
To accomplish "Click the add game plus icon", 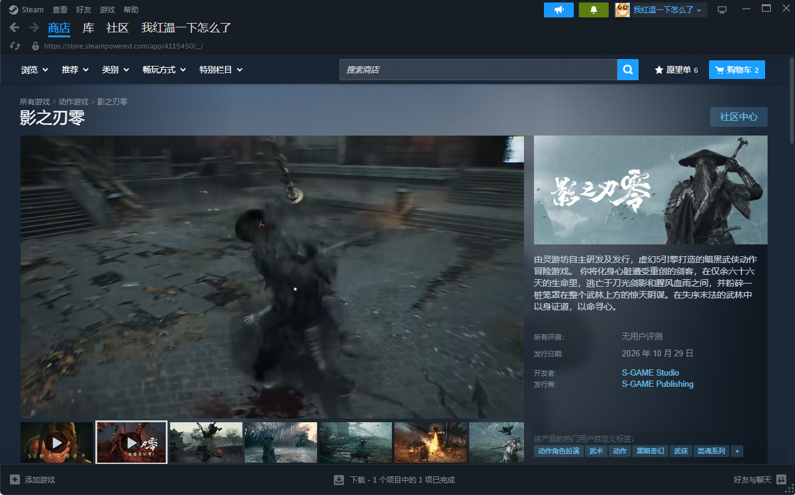I will [x=15, y=479].
